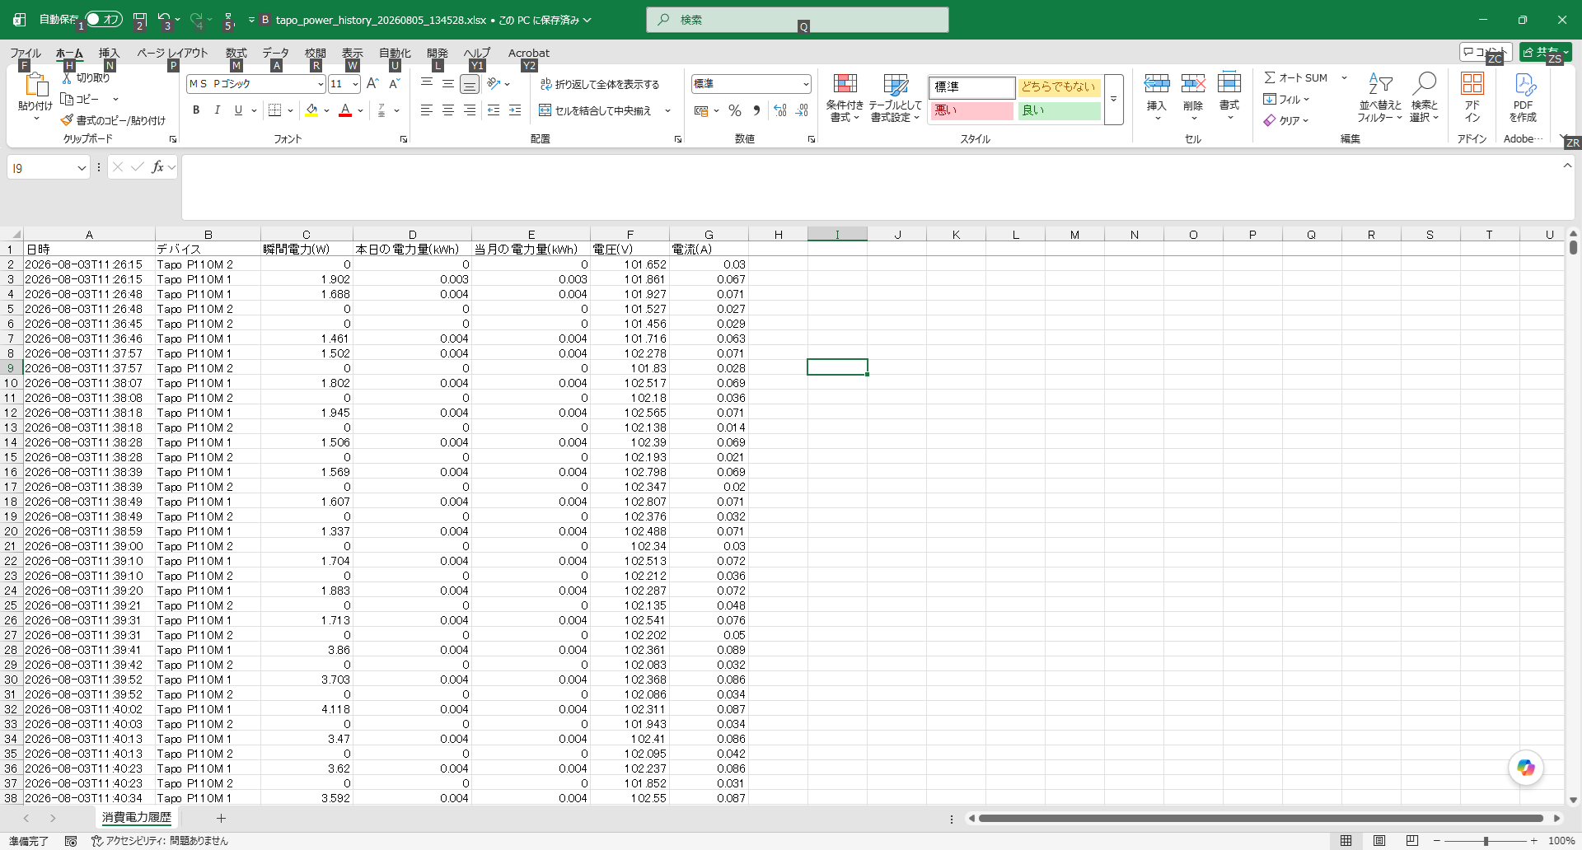Apply Comma style number format

tap(756, 110)
